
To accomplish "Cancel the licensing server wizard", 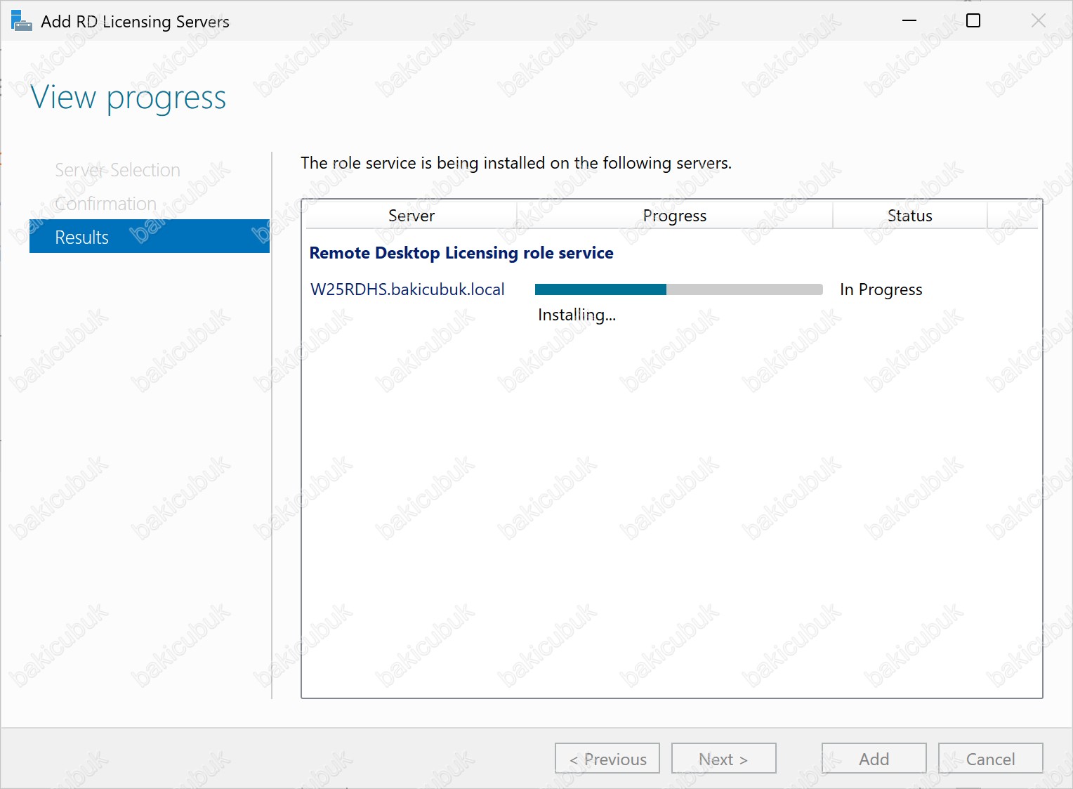I will (990, 759).
